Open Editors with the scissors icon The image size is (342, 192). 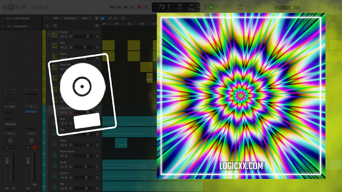(x=46, y=7)
